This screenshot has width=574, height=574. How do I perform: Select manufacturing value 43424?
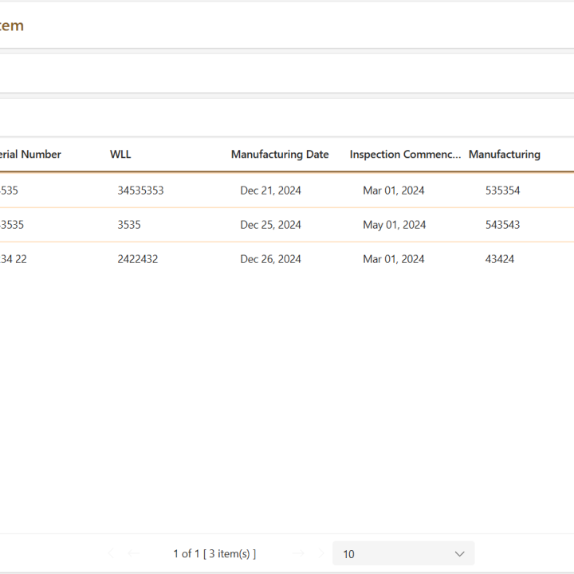coord(500,259)
